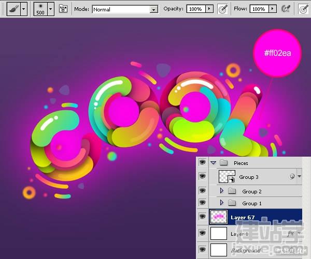Expand Group 1 disclosure triangle

coord(222,203)
